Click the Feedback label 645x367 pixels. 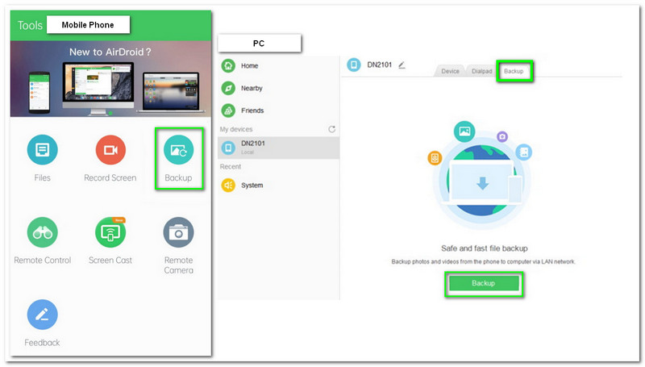(42, 342)
